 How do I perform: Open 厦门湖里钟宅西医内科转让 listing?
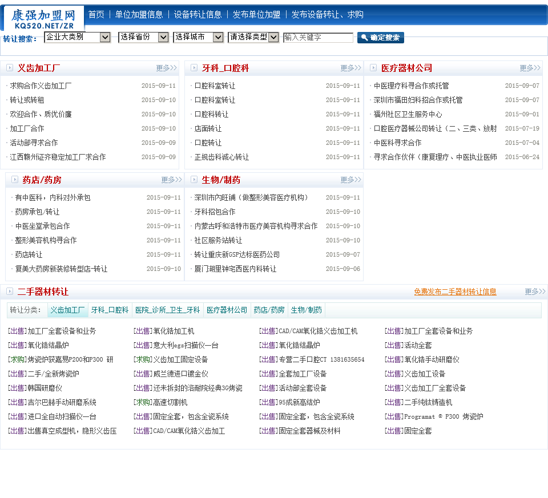pyautogui.click(x=235, y=269)
